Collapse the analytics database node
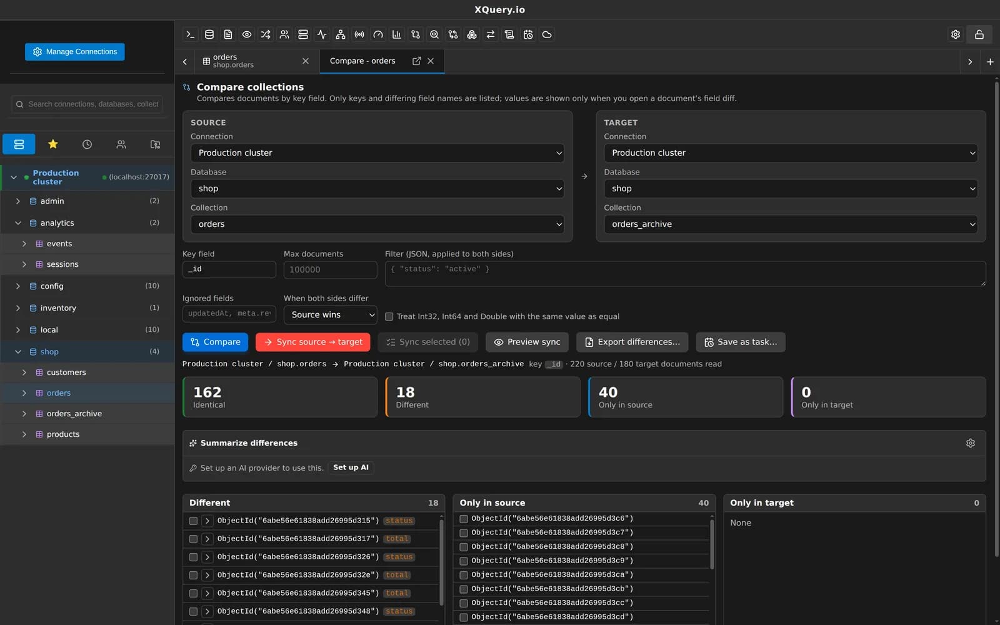Image resolution: width=1000 pixels, height=625 pixels. click(x=18, y=223)
